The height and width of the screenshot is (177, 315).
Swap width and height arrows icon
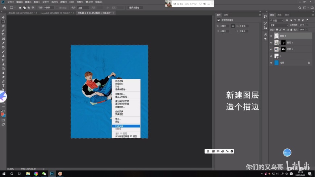point(108,8)
